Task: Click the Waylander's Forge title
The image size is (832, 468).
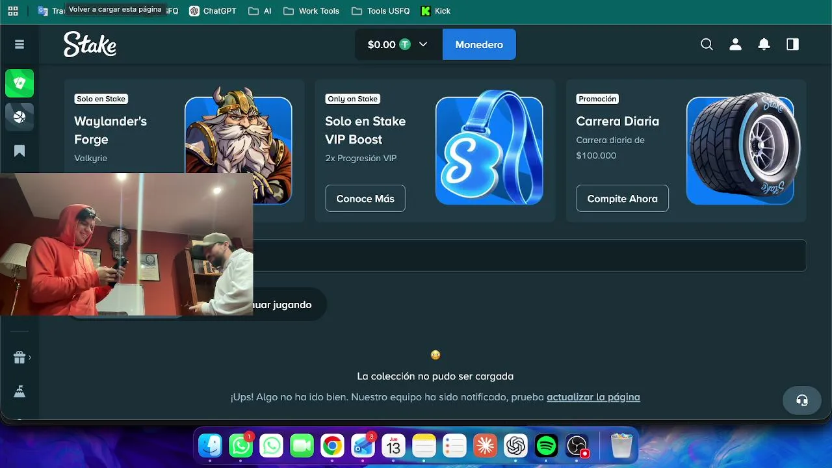Action: (110, 130)
